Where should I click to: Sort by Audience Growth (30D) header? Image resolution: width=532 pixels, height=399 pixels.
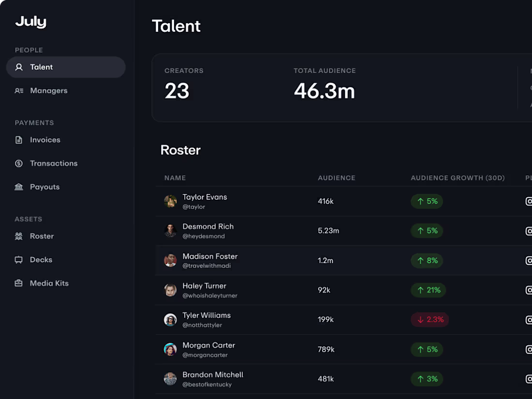pyautogui.click(x=458, y=178)
